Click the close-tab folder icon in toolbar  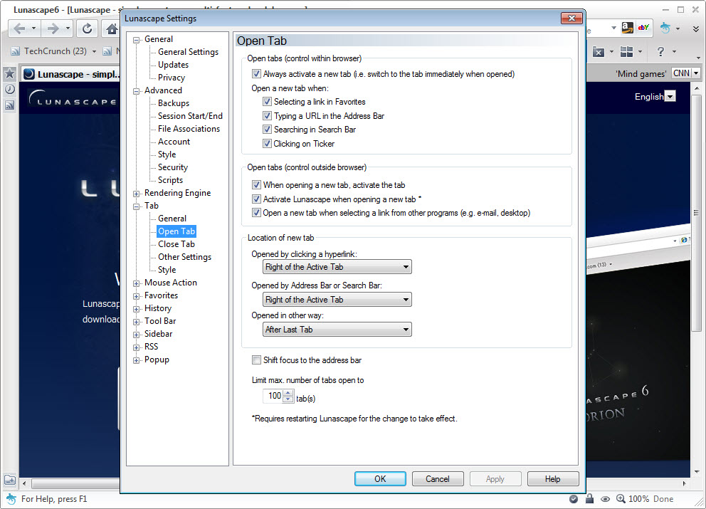click(598, 52)
